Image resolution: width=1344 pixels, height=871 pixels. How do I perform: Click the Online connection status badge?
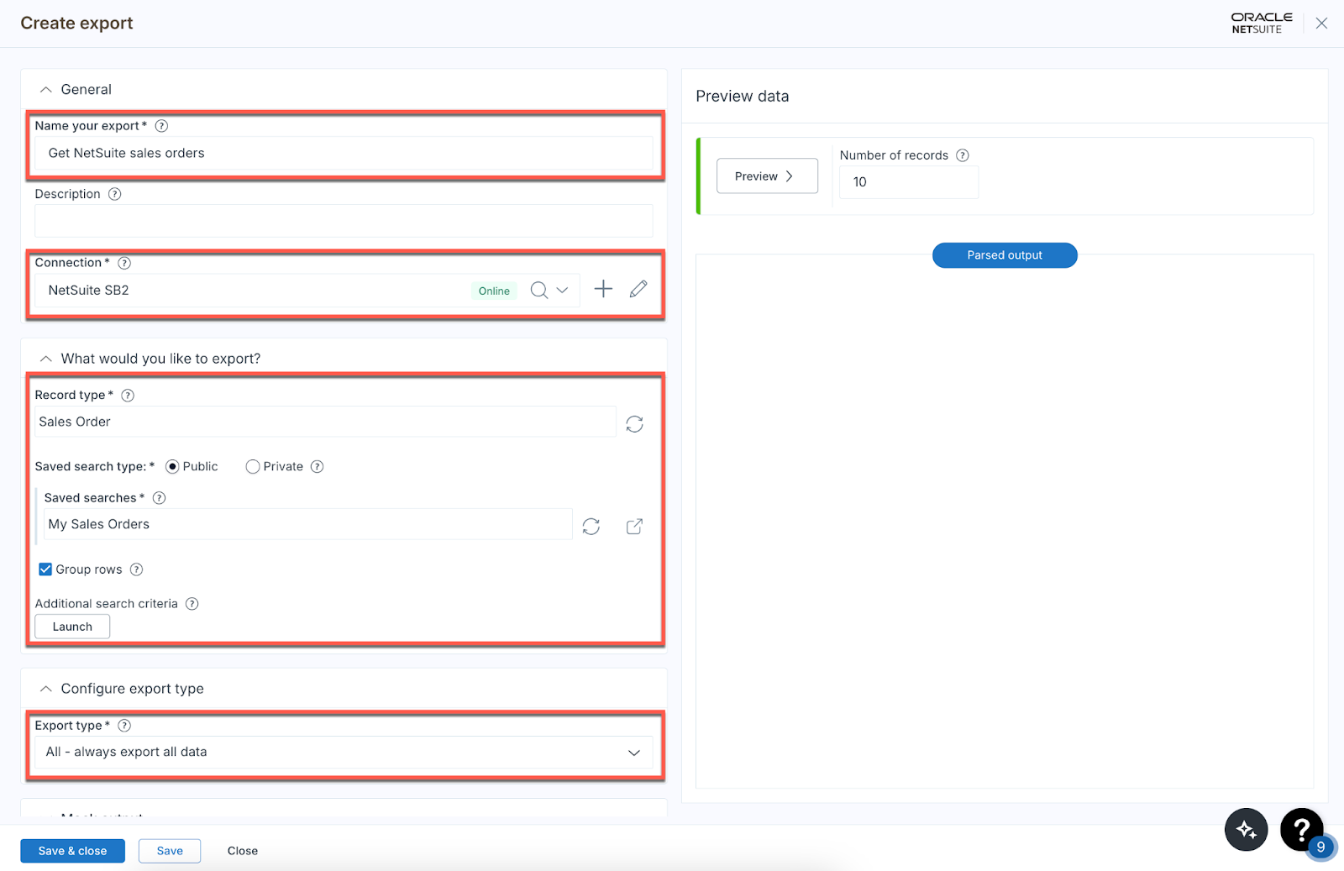494,291
